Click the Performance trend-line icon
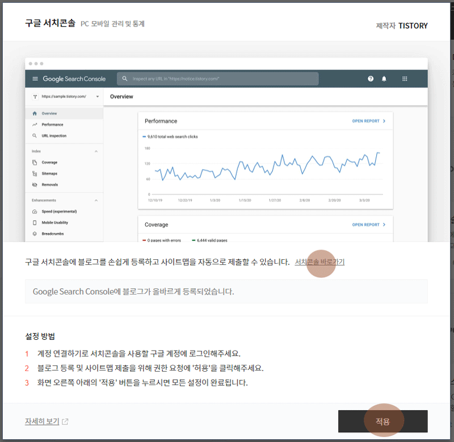 click(35, 124)
